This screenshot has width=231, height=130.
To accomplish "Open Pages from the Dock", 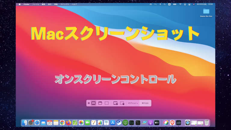I will pos(94,123).
